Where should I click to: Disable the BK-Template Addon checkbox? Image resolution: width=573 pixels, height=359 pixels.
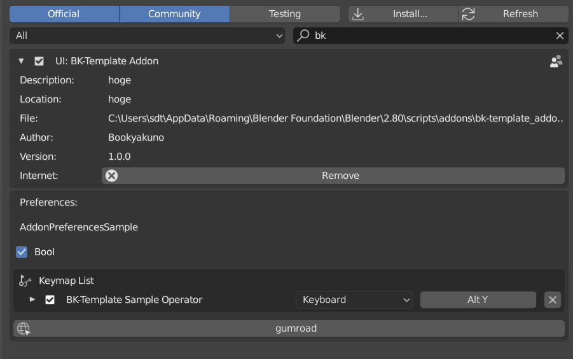coord(39,61)
